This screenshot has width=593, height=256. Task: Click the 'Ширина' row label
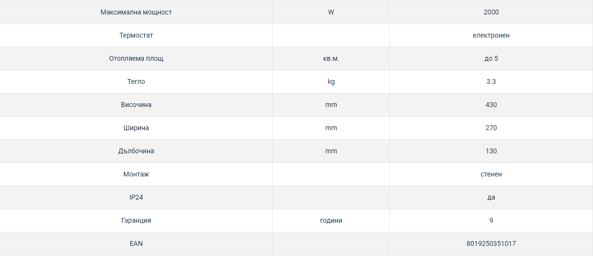tap(136, 128)
